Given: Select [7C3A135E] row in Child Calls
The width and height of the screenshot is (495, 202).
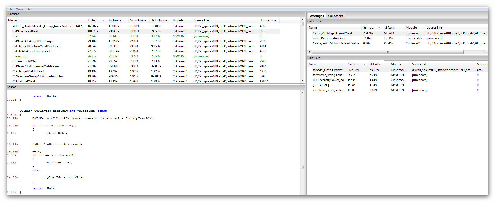Looking at the screenshot, I should point(397,85).
